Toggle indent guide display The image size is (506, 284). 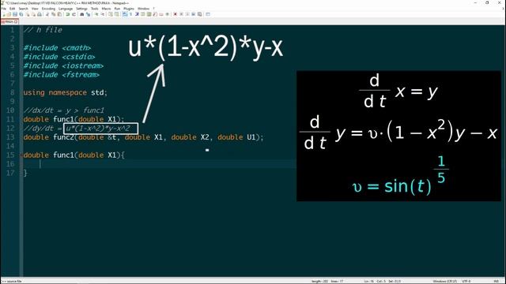pyautogui.click(x=137, y=14)
